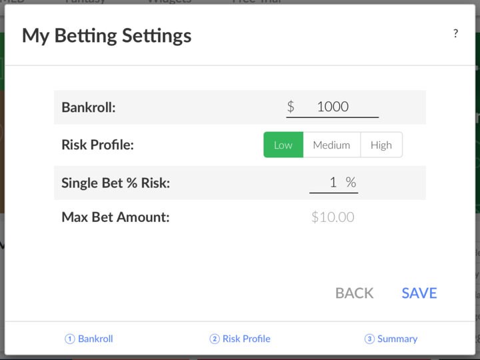Click the percent sign beside single bet risk
This screenshot has width=480, height=360.
point(351,182)
